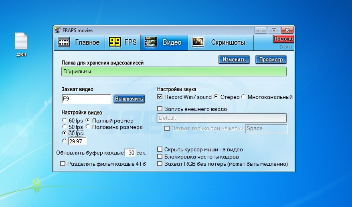Enable Скрыть курсор мыши на видео
352x207 pixels.
[x=160, y=149]
